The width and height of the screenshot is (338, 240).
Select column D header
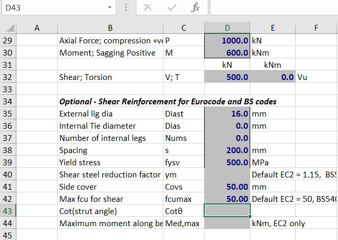tap(227, 28)
